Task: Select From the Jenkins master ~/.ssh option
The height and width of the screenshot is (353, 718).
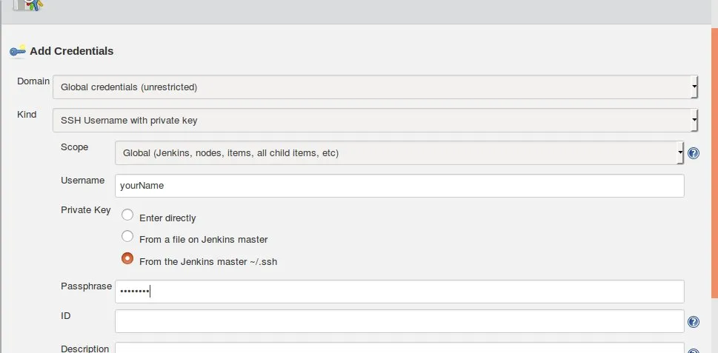Action: 127,259
